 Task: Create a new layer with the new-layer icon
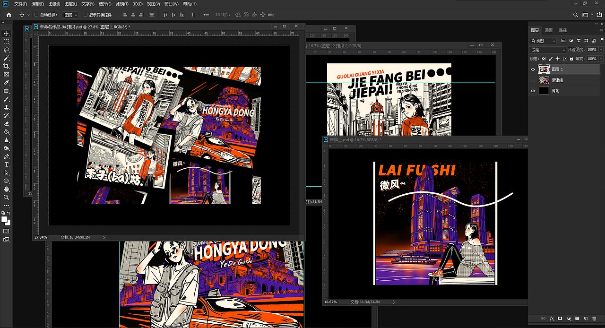586,319
